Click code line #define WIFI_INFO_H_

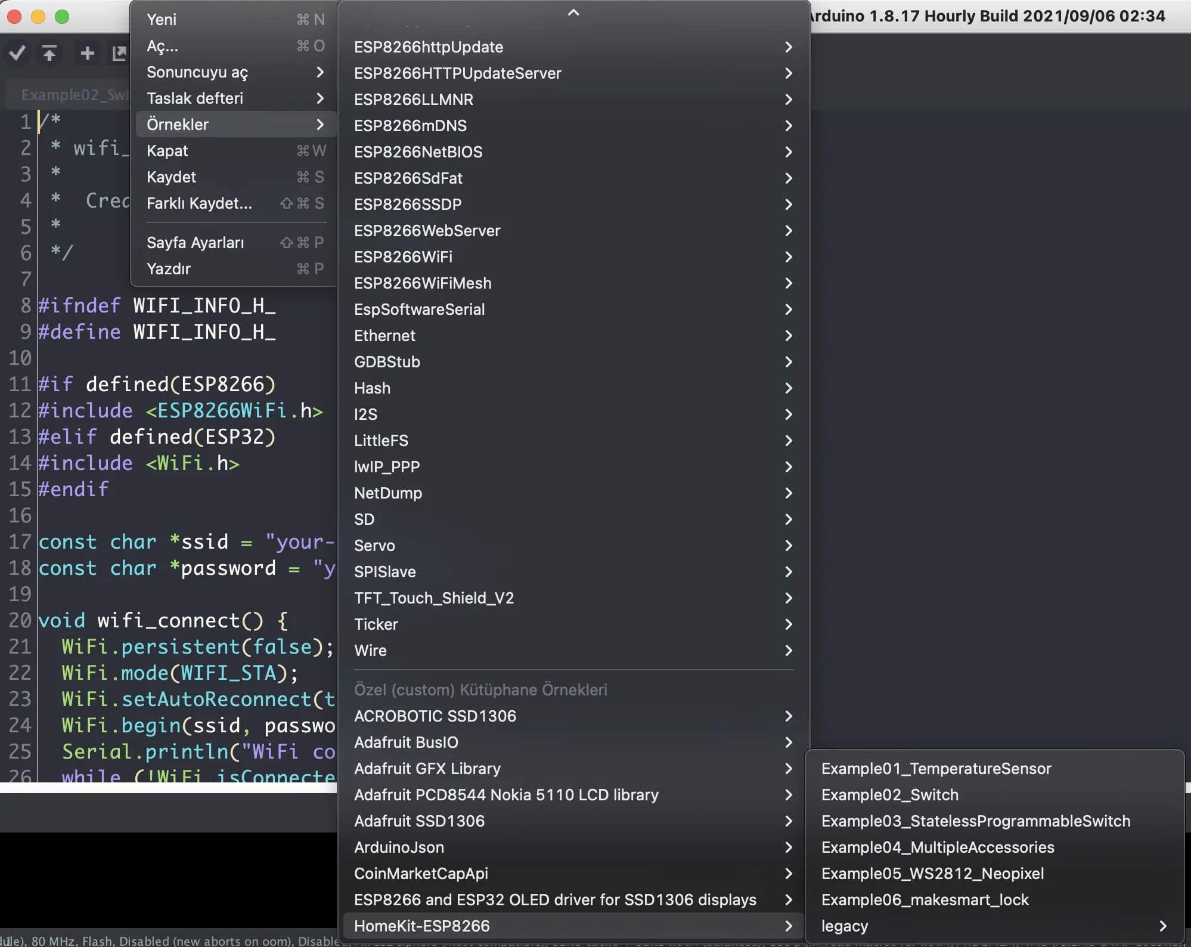click(157, 332)
